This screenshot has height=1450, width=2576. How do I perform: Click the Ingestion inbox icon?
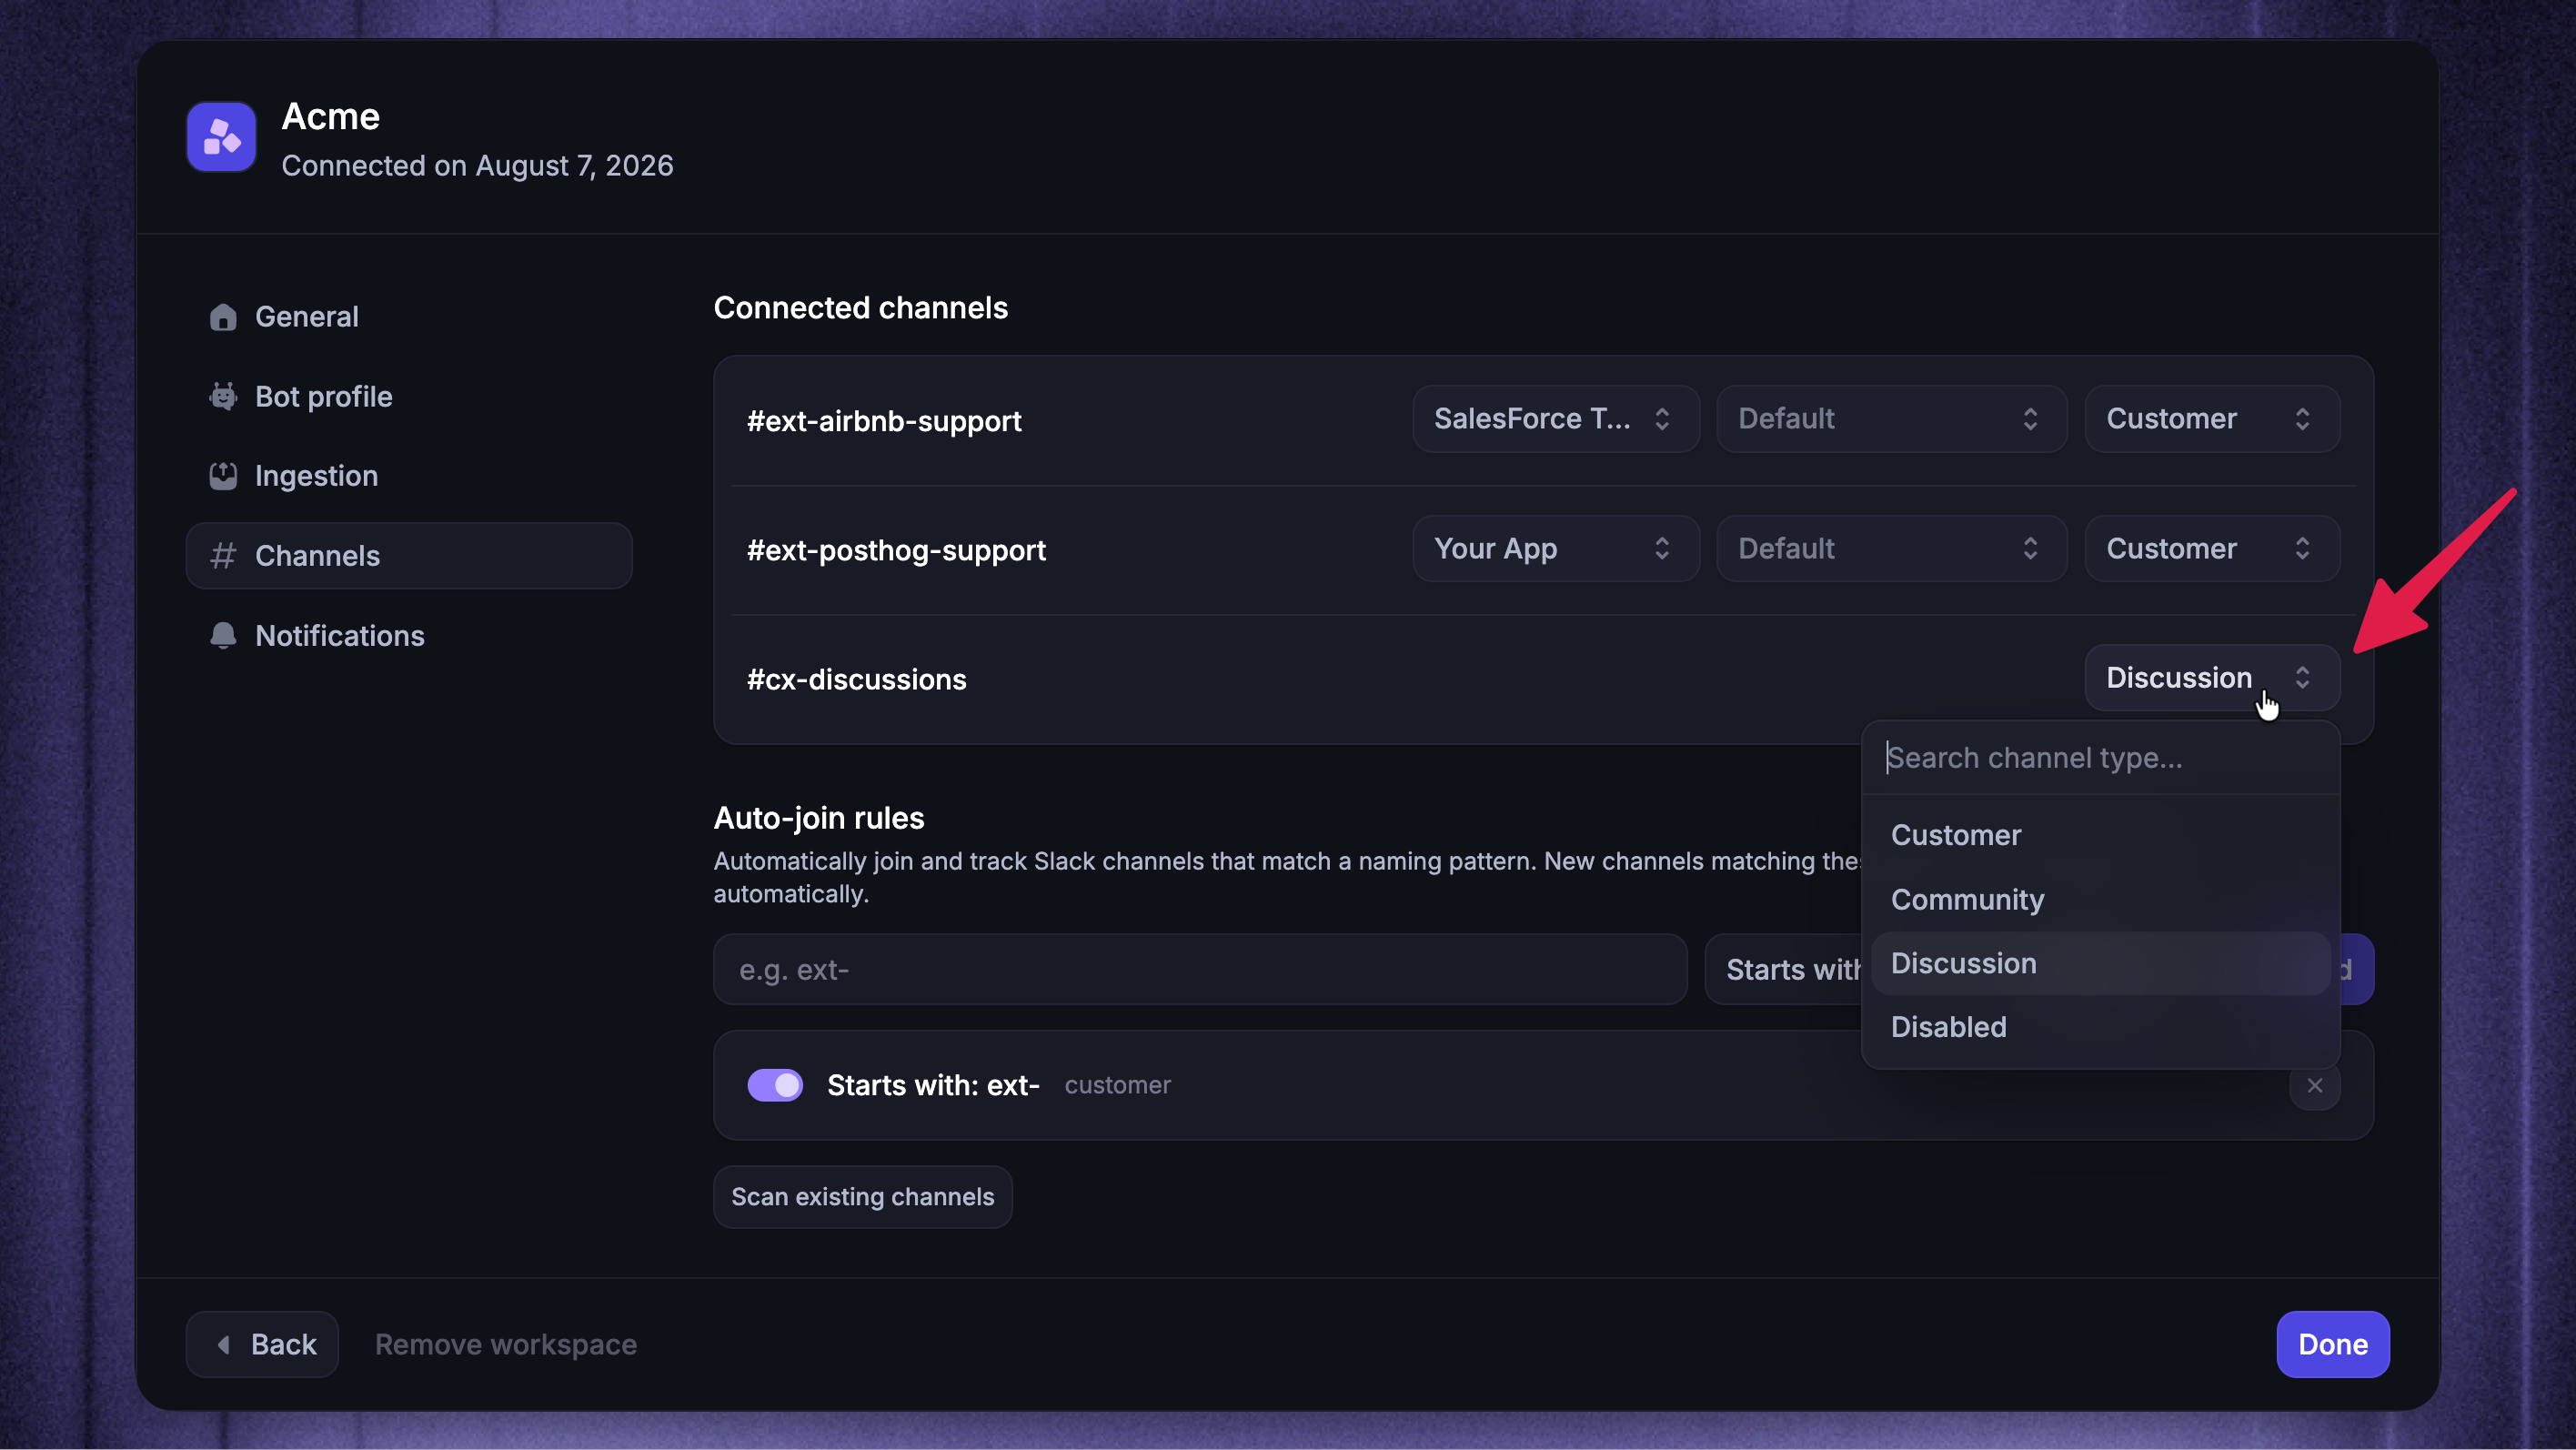(223, 476)
